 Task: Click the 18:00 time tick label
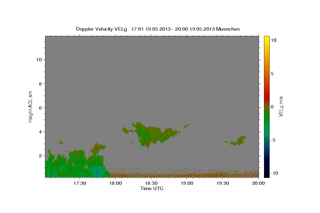115,183
